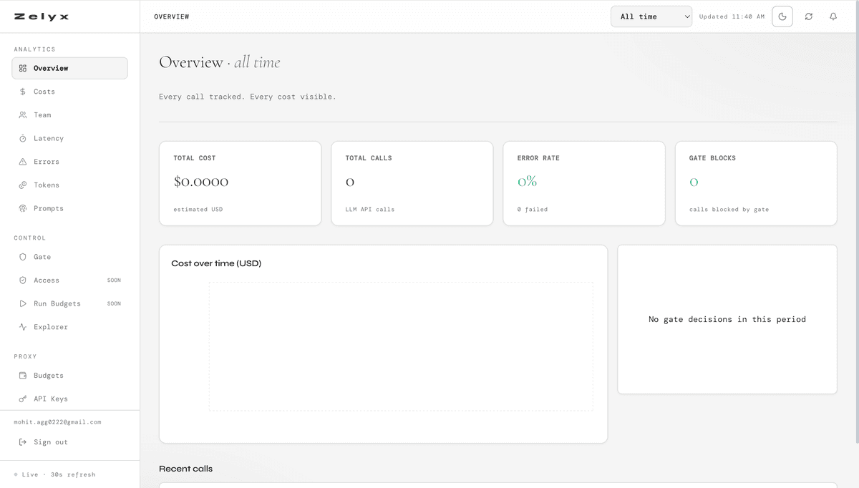
Task: Click the 'estimated USD' caption
Action: [x=200, y=210]
